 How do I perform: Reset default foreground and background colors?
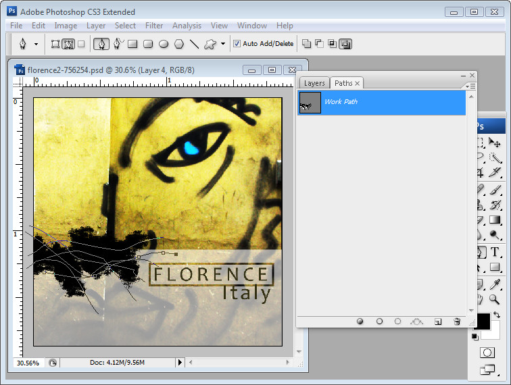click(x=475, y=337)
